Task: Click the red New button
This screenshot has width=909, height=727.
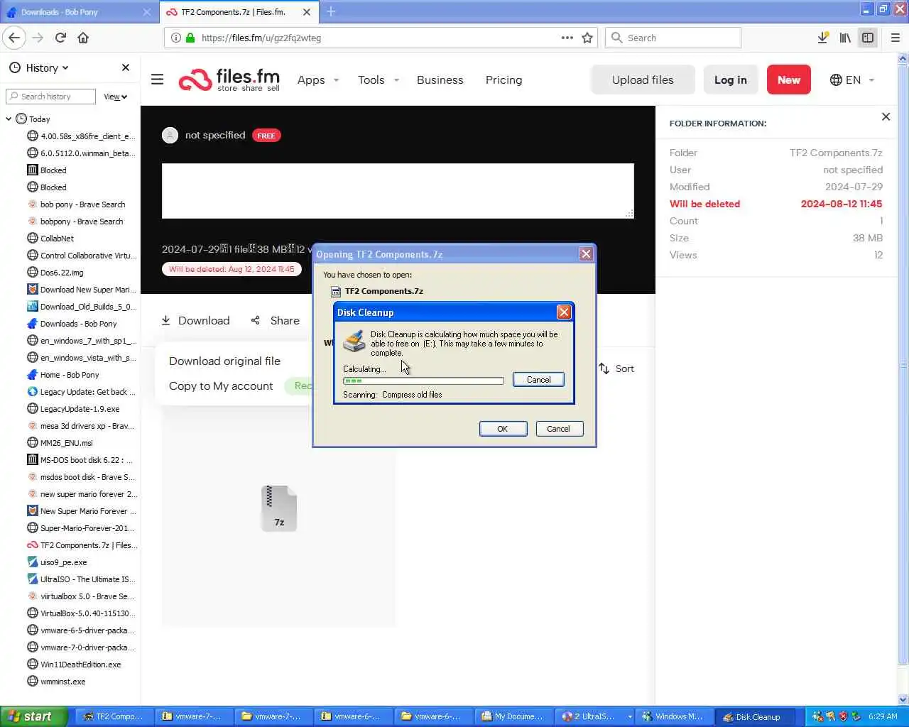Action: [x=788, y=80]
